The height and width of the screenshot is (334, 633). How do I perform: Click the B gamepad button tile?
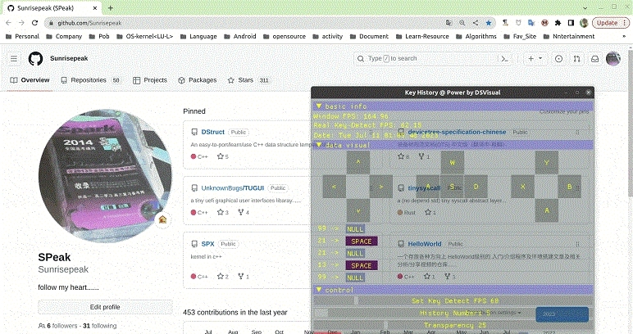(570, 187)
